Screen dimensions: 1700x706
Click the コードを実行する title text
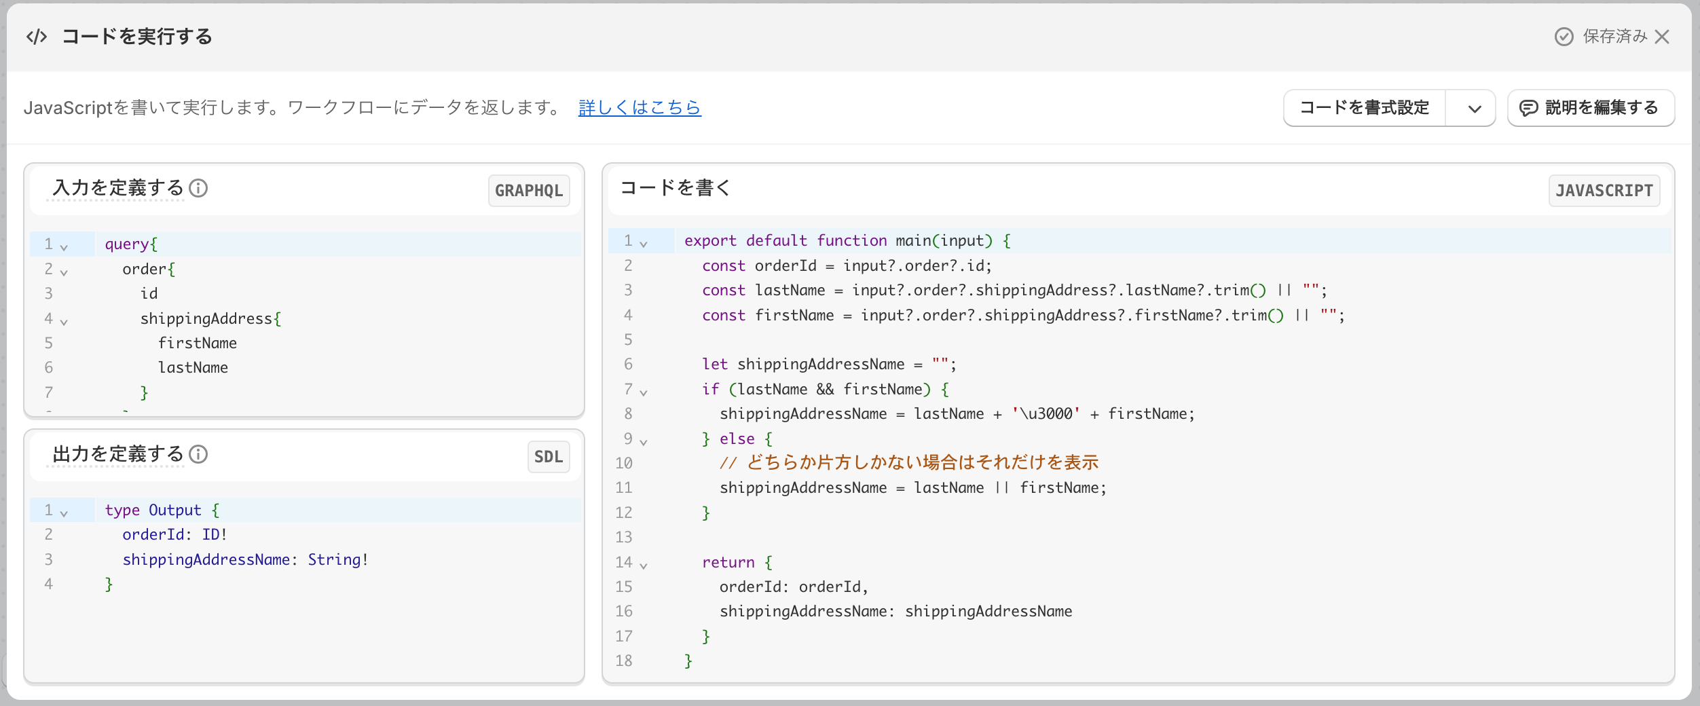137,37
